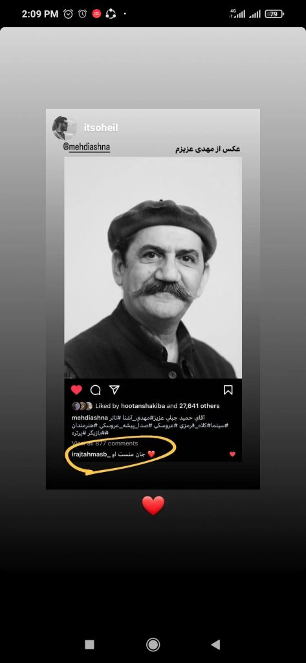Tap the big red heart sticker

point(153,506)
